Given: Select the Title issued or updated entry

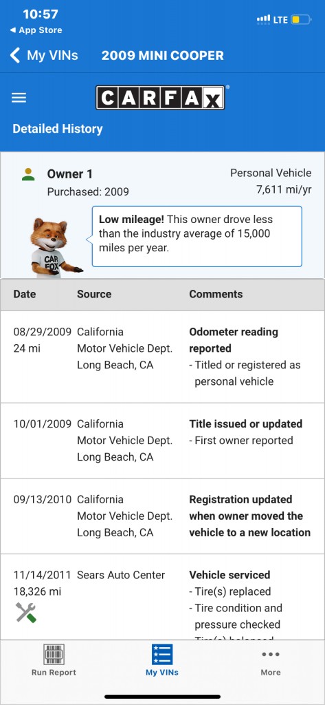Looking at the screenshot, I should pos(162,441).
